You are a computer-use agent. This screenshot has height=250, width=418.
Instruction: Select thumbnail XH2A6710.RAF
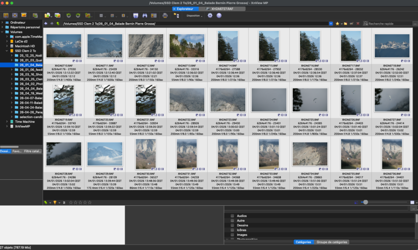pyautogui.click(x=64, y=46)
